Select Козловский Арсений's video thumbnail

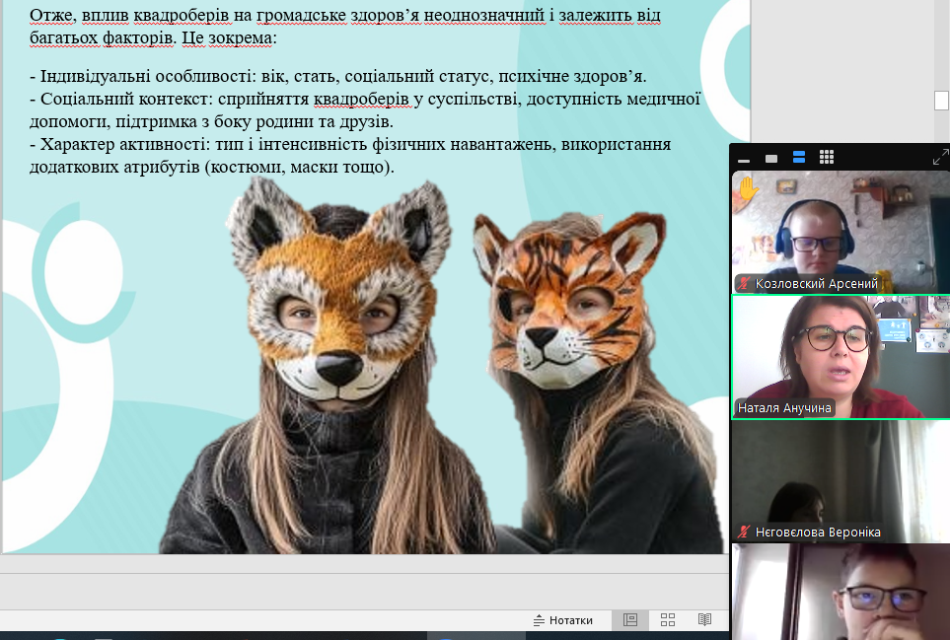click(840, 232)
